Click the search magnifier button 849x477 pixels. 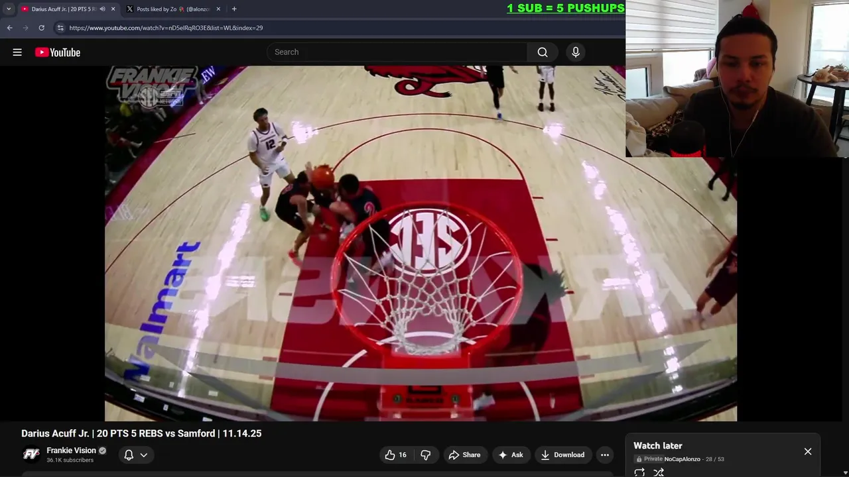(543, 52)
